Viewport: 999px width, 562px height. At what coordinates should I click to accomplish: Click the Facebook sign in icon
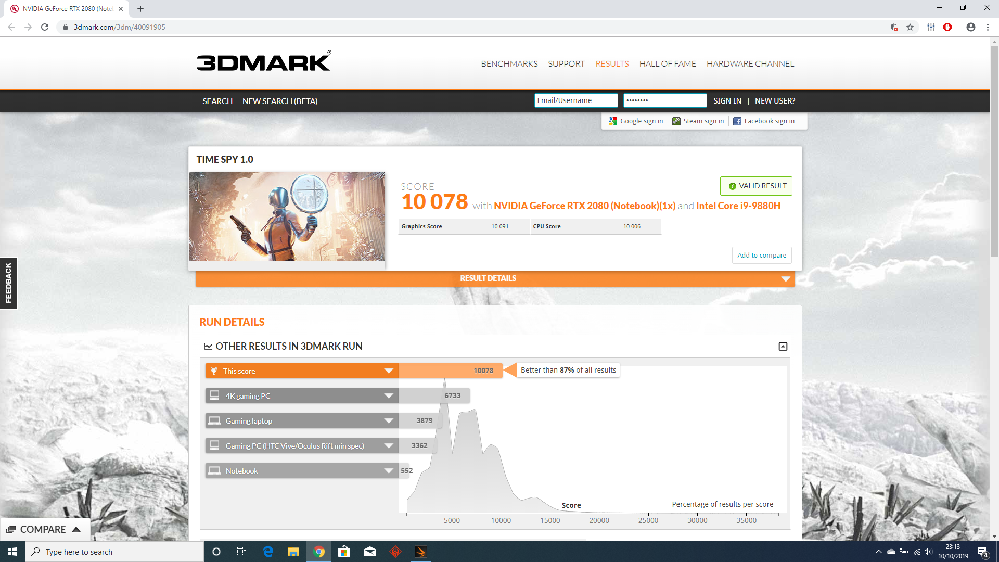pos(737,121)
